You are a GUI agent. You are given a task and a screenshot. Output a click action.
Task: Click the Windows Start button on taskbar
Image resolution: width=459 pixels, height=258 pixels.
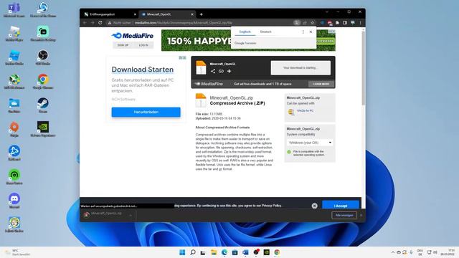[x=182, y=252]
